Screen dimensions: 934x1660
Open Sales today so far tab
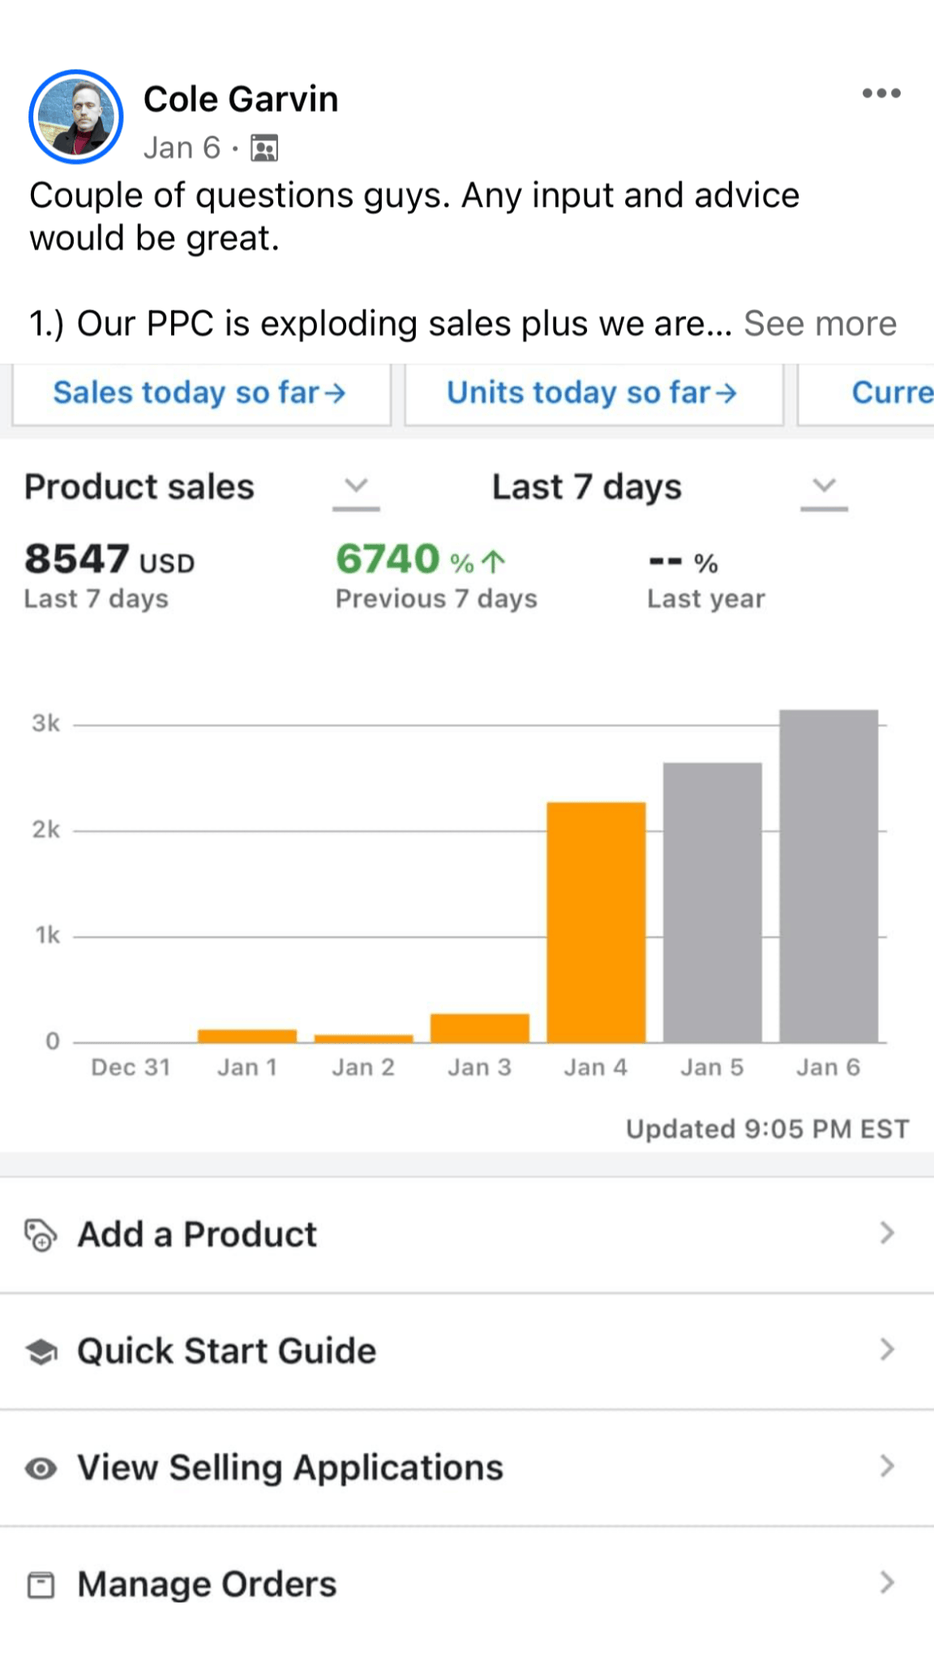[x=200, y=393]
